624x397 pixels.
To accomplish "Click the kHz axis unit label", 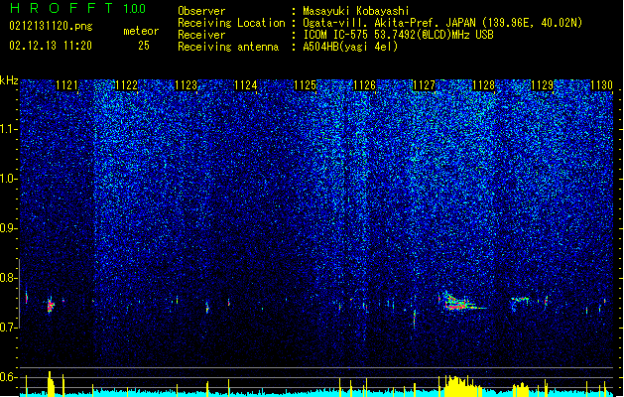I will 9,80.
